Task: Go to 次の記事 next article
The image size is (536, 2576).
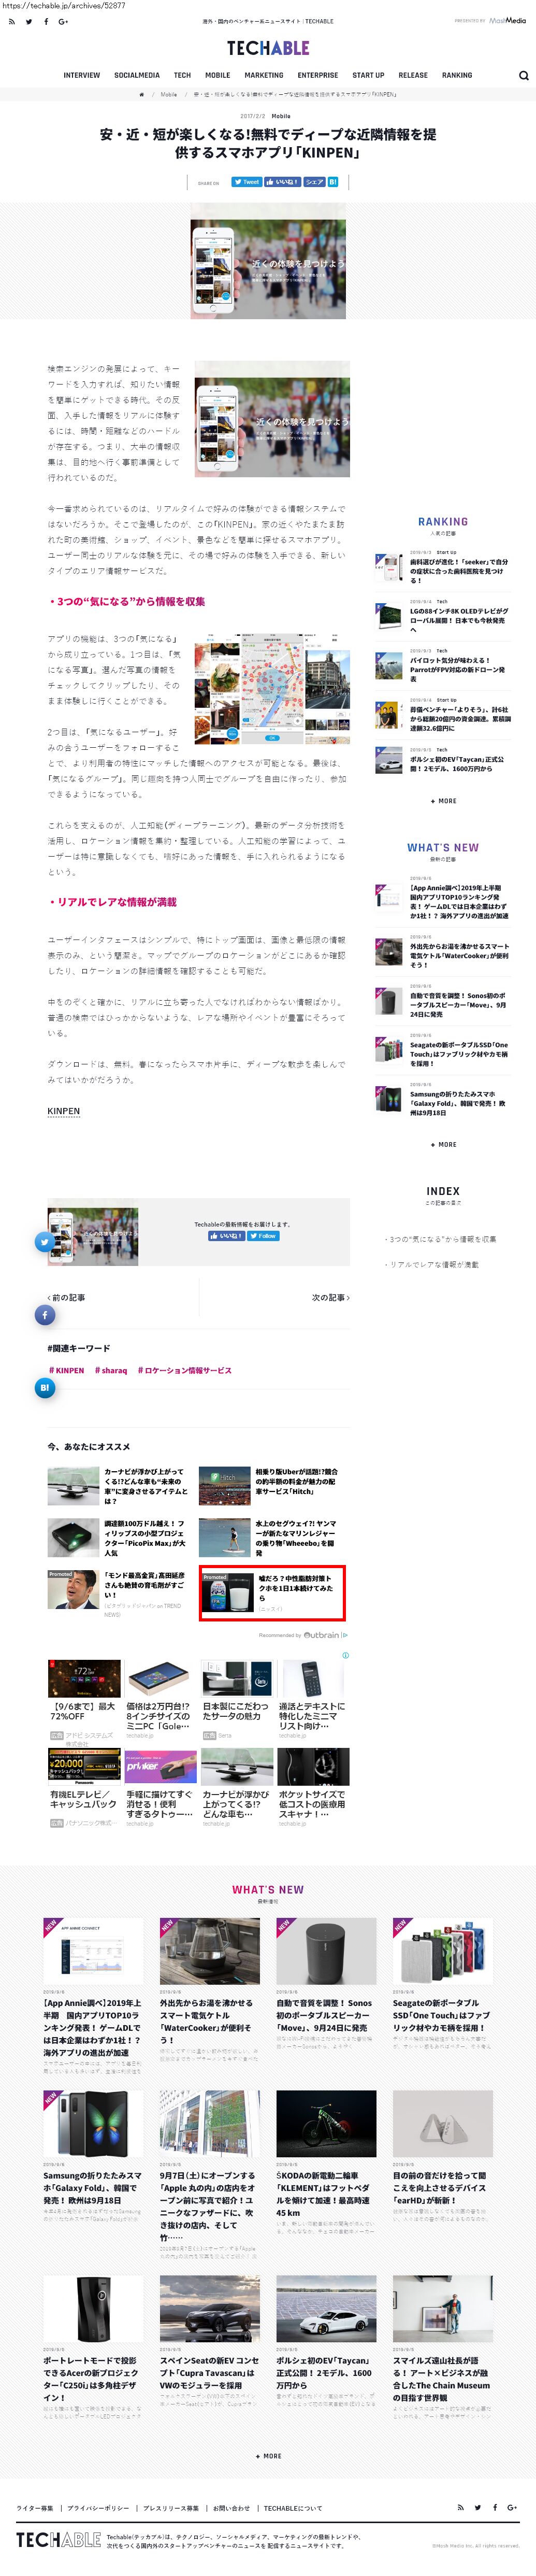Action: click(x=331, y=1298)
